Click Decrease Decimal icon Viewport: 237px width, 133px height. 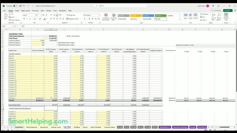(99, 19)
